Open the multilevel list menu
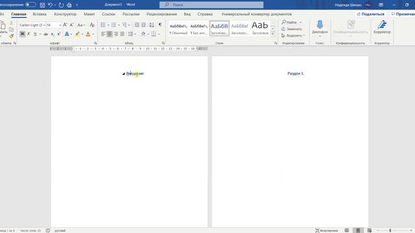 point(124,25)
